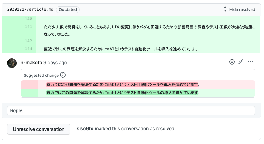Click the green added suggestion line
Viewport: 264px width, 144px height.
138,93
